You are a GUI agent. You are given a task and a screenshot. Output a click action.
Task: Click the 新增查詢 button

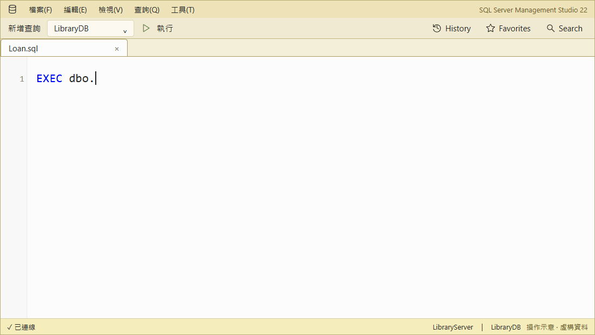coord(24,29)
